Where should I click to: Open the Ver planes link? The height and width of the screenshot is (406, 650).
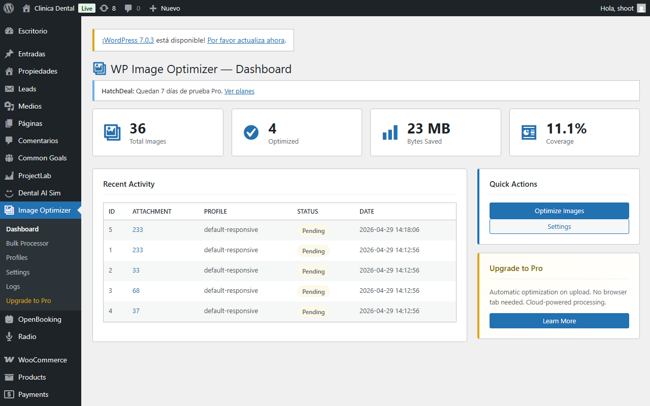coord(239,91)
